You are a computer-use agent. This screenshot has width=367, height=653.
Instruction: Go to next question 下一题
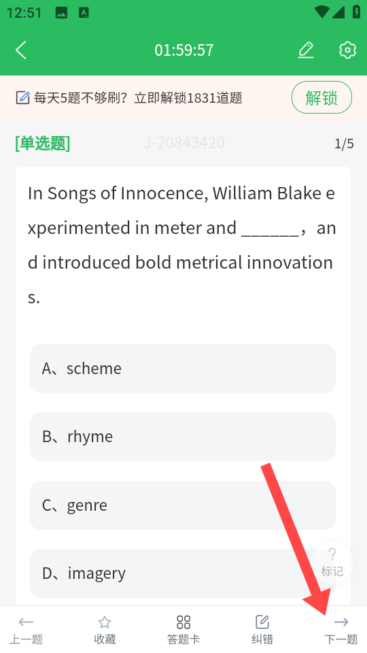[x=341, y=630]
